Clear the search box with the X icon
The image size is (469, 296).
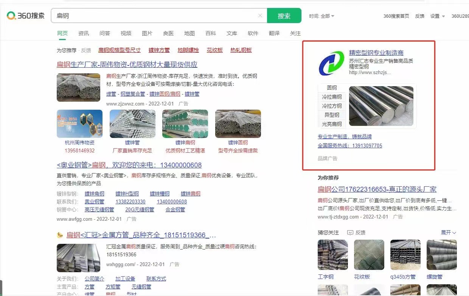[260, 15]
